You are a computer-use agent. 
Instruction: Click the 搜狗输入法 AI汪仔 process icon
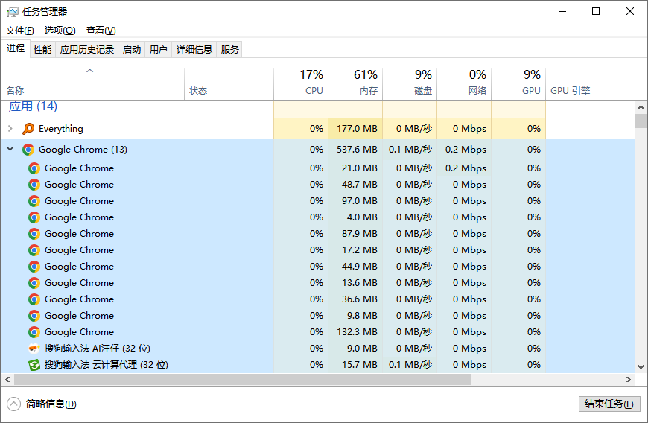pyautogui.click(x=34, y=349)
